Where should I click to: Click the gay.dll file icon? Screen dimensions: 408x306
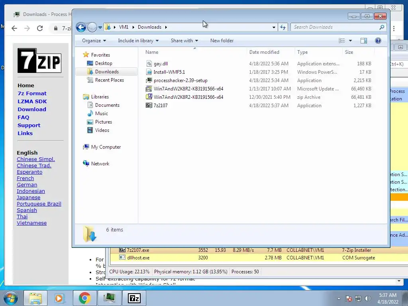click(x=149, y=63)
